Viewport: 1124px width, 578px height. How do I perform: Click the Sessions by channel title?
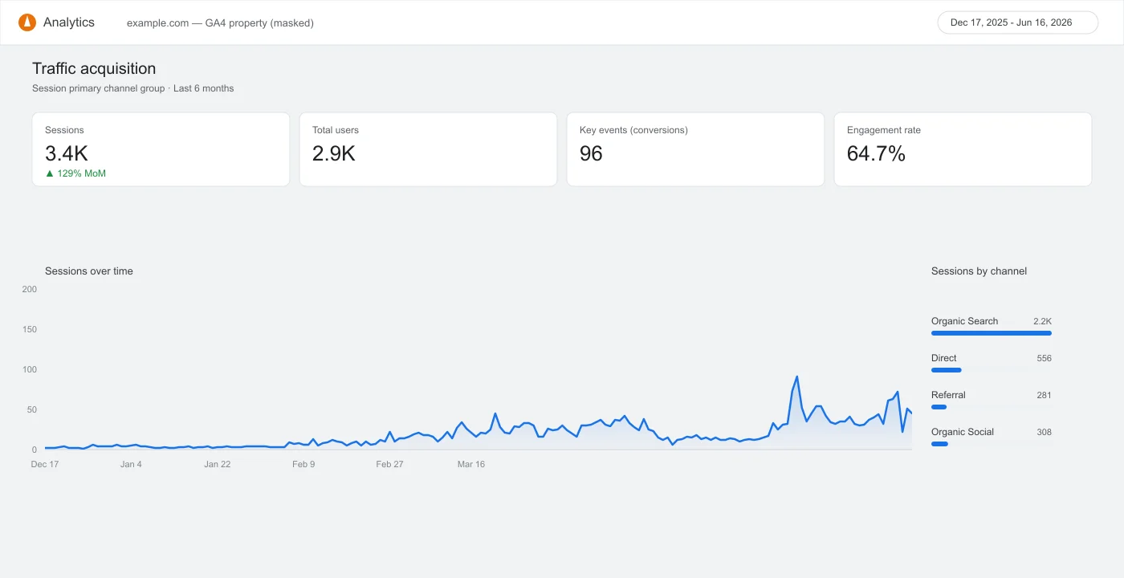(979, 271)
